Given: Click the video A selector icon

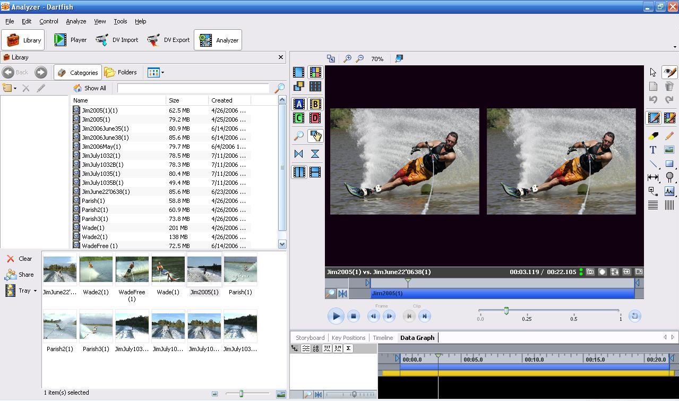Looking at the screenshot, I should (x=299, y=104).
